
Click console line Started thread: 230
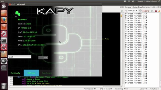coord(136,47)
